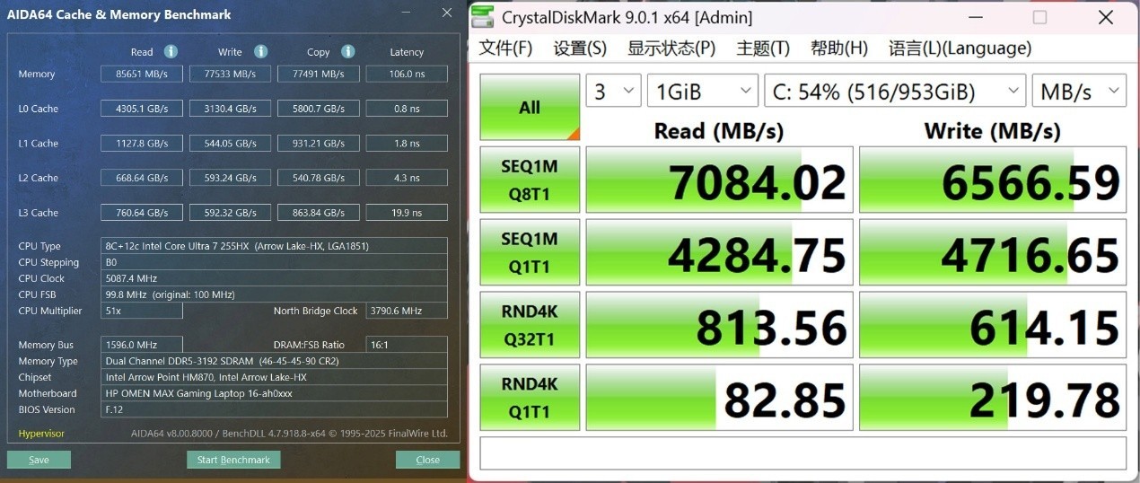Click the L0 Cache copy value 5800.7 GB/s
Image resolution: width=1140 pixels, height=483 pixels.
318,109
